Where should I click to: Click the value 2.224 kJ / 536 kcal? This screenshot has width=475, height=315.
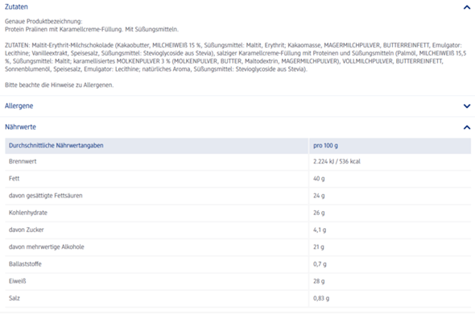(337, 161)
